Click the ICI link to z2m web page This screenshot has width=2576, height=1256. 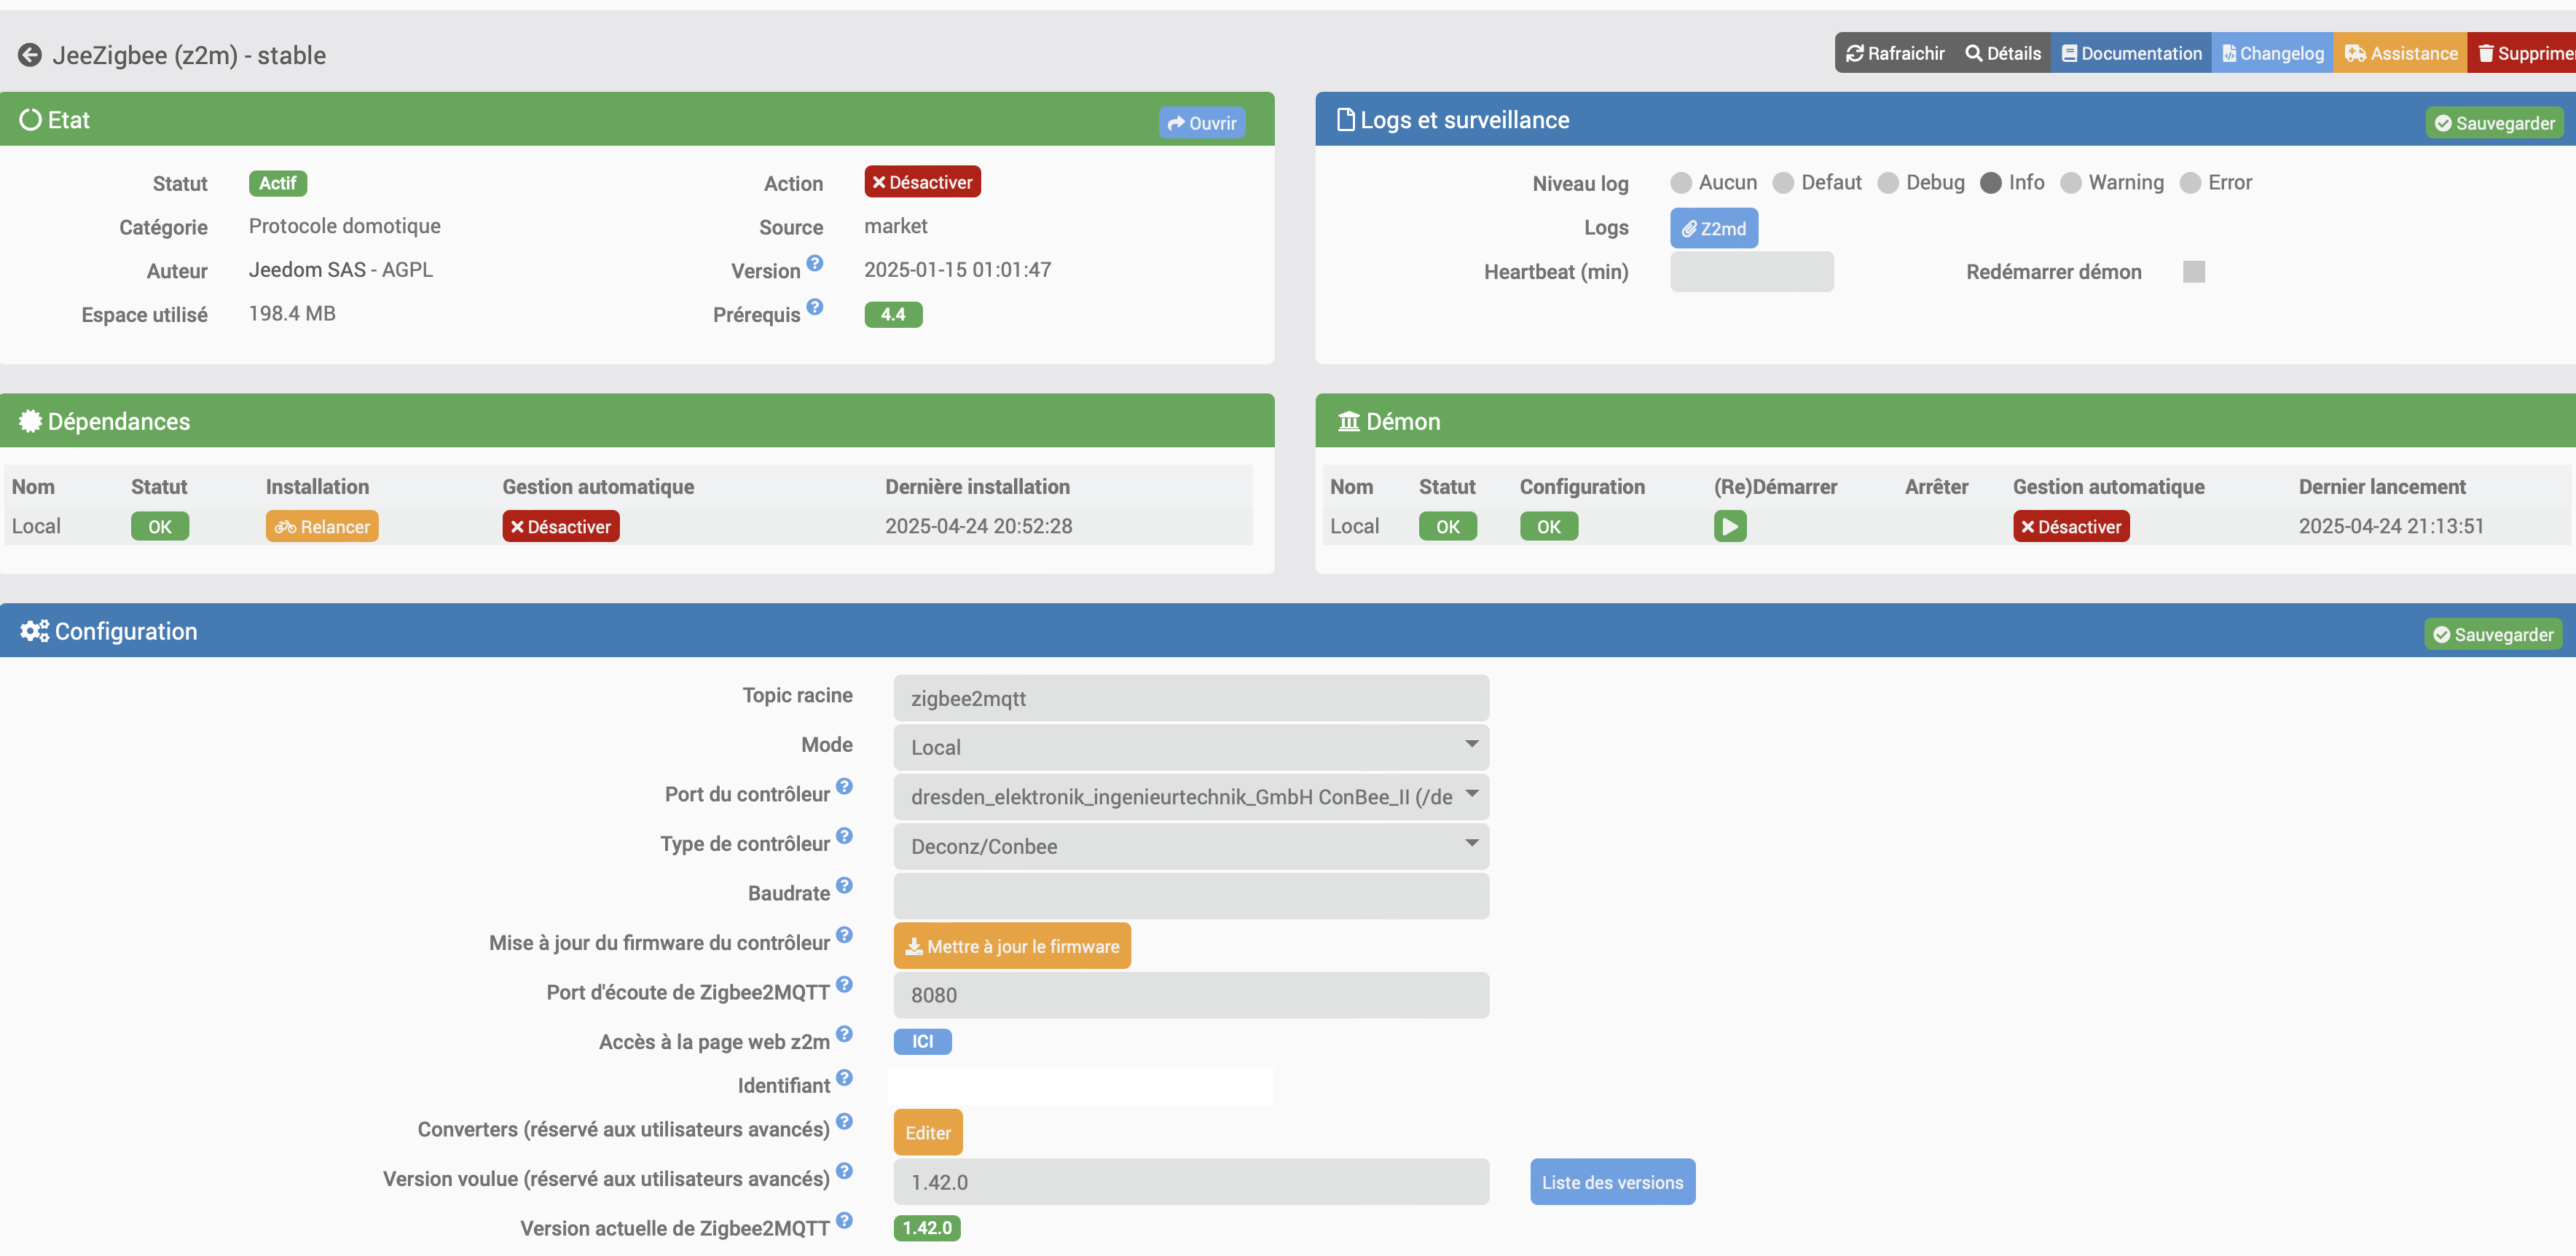click(922, 1041)
